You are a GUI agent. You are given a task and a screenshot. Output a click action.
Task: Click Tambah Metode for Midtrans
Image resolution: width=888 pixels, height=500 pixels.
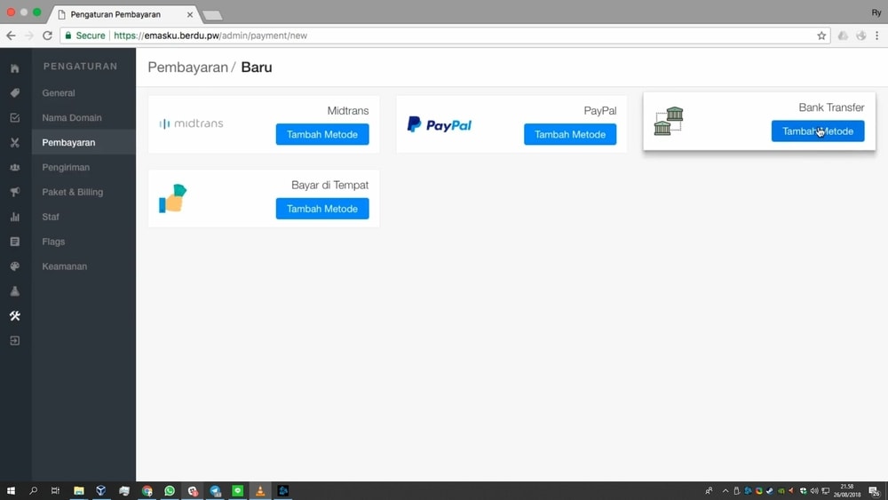click(x=322, y=134)
